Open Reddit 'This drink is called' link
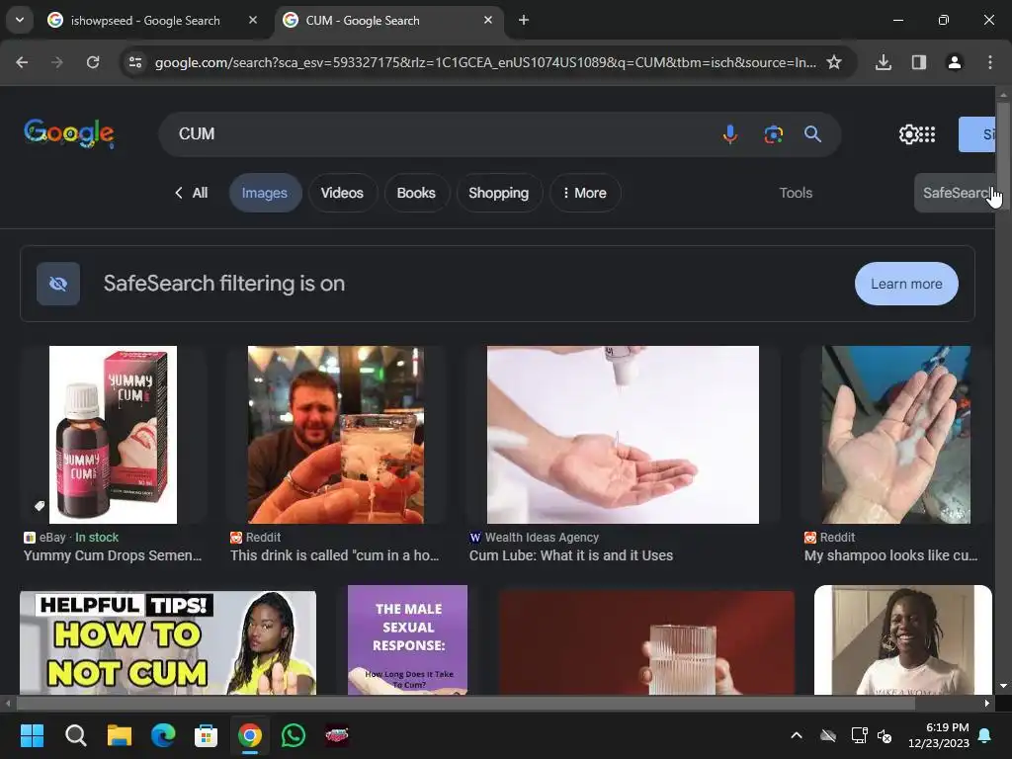Viewport: 1012px width, 759px height. pyautogui.click(x=335, y=555)
